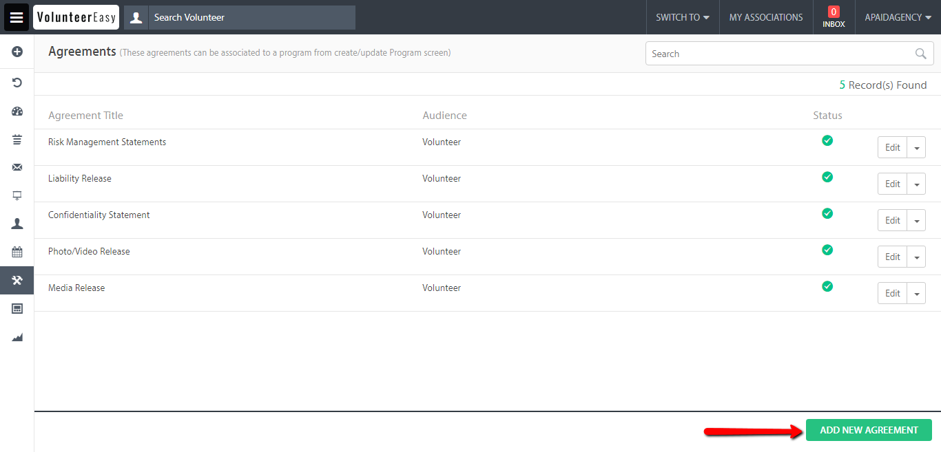The width and height of the screenshot is (941, 452).
Task: Open the calendar icon in sidebar
Action: pos(17,252)
